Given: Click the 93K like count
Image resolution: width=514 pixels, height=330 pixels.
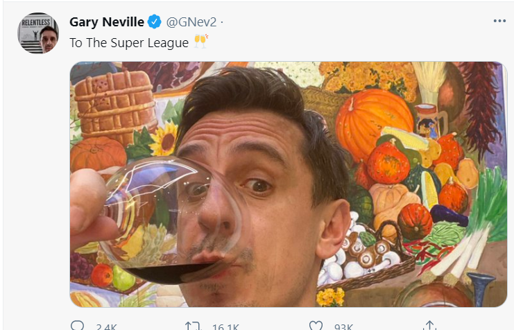Looking at the screenshot, I should coord(343,327).
